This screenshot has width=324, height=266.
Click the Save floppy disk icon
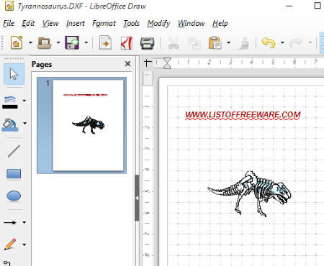coord(72,42)
